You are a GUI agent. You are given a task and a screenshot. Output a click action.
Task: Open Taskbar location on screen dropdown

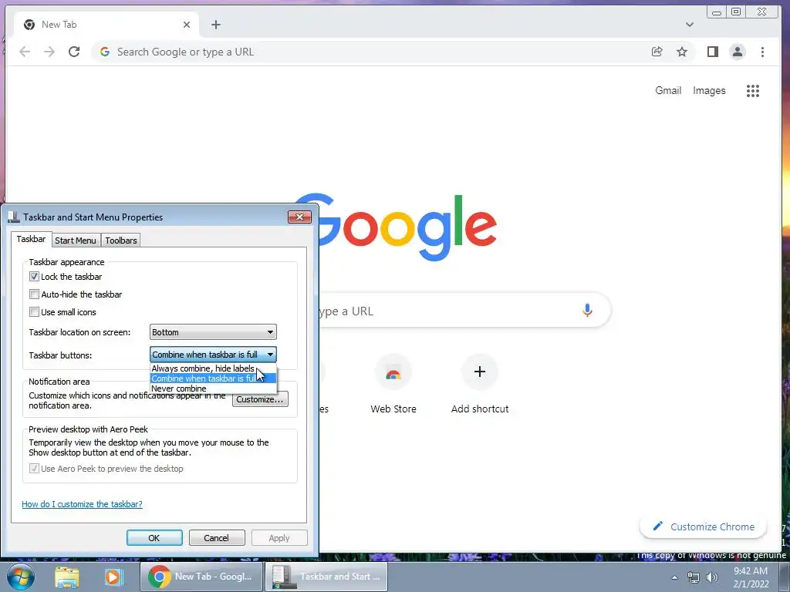pos(213,332)
